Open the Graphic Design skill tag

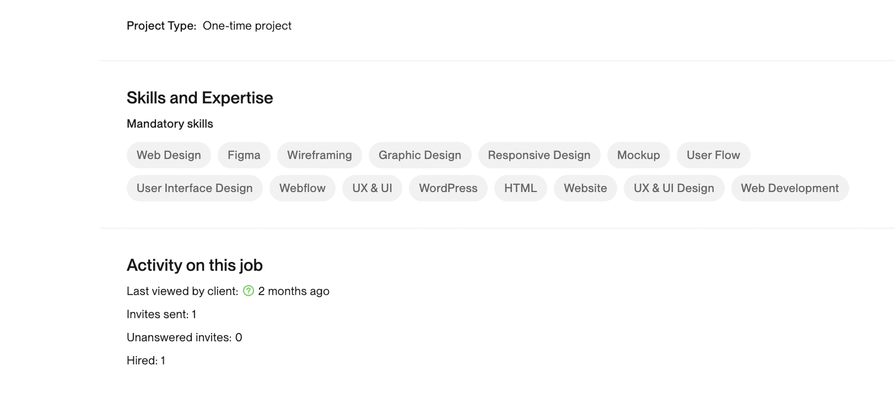(x=420, y=155)
